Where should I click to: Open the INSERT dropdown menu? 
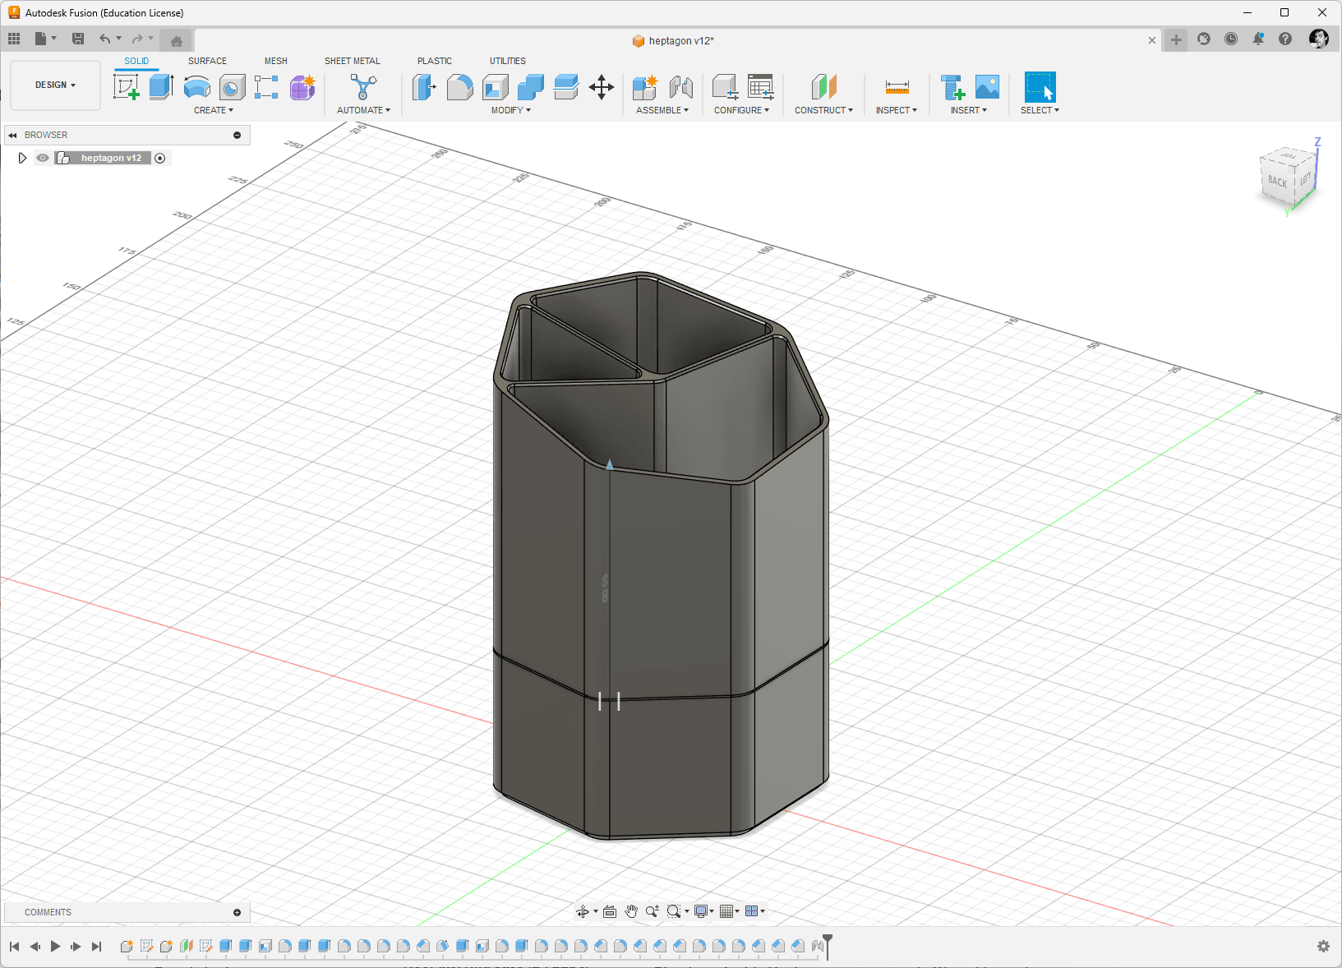click(x=969, y=110)
